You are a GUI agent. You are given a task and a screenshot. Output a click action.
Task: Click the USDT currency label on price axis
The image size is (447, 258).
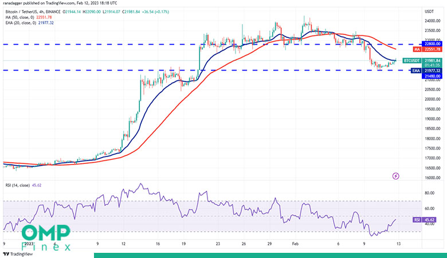click(x=429, y=11)
